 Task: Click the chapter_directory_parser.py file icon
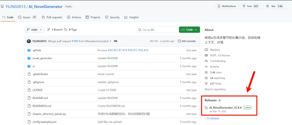[x=29, y=114]
